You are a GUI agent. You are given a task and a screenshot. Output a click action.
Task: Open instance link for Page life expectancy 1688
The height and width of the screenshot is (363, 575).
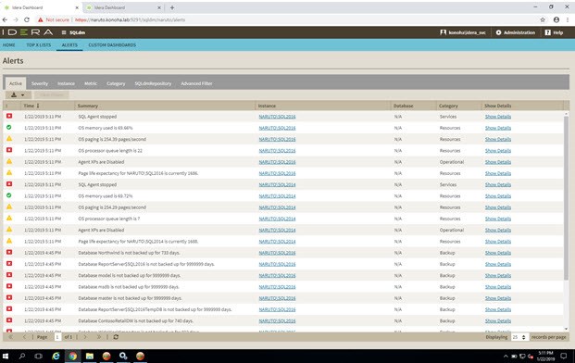point(277,242)
